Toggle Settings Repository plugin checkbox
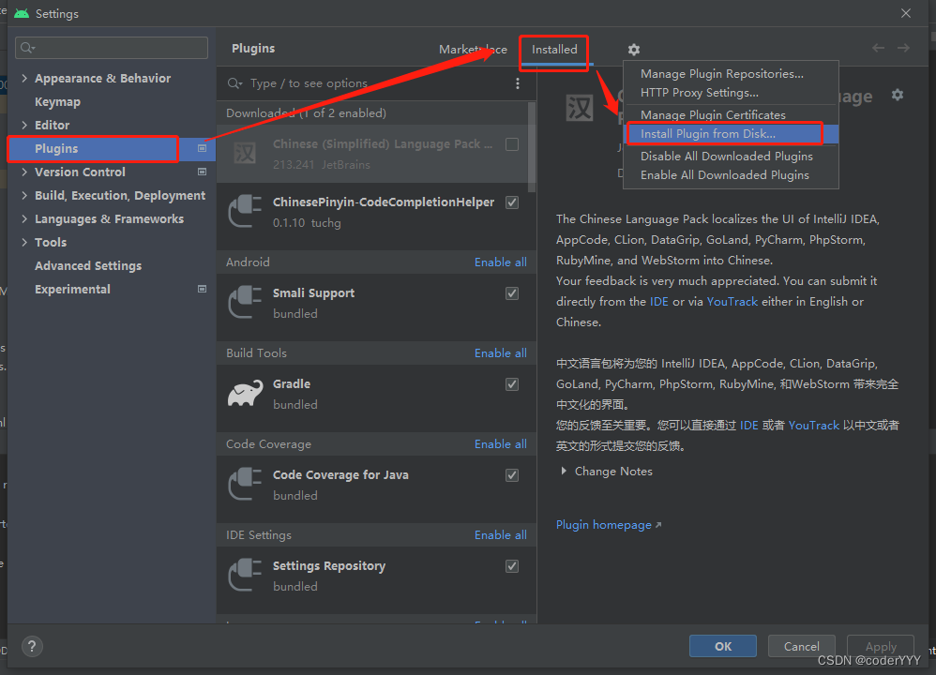Image resolution: width=936 pixels, height=675 pixels. pos(511,566)
